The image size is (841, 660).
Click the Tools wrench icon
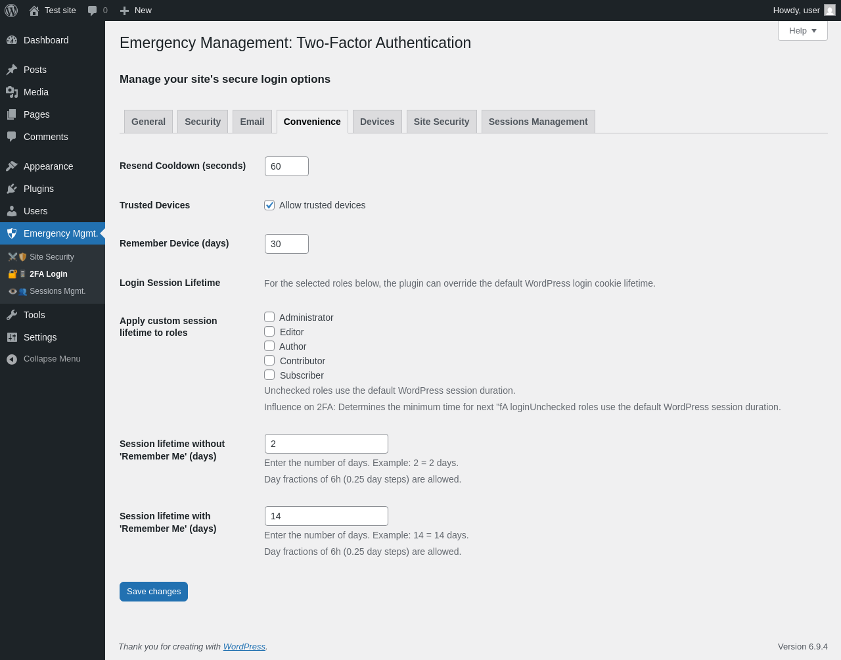[x=12, y=315]
